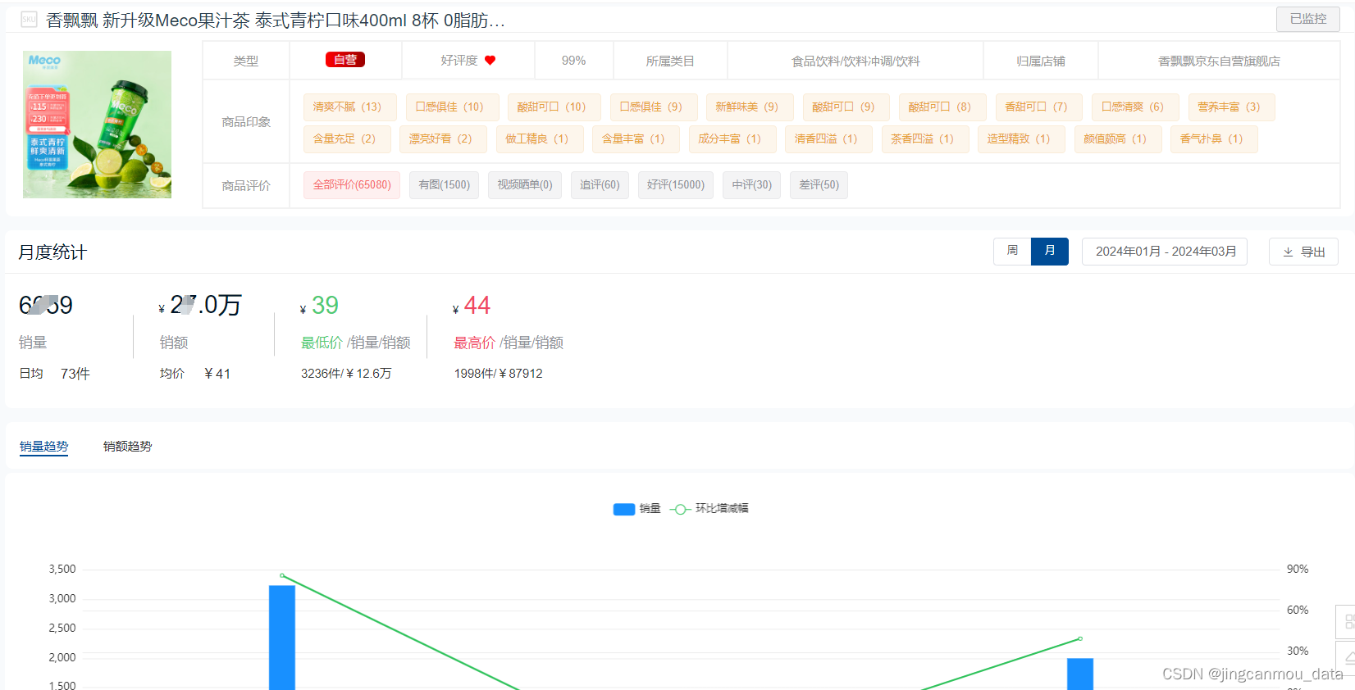Click the 好评度 label
Screen dimensions: 1355x690
(x=459, y=61)
